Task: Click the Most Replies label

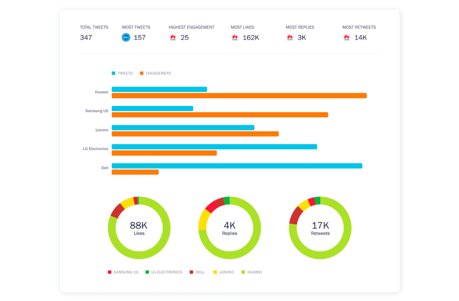Action: click(300, 27)
